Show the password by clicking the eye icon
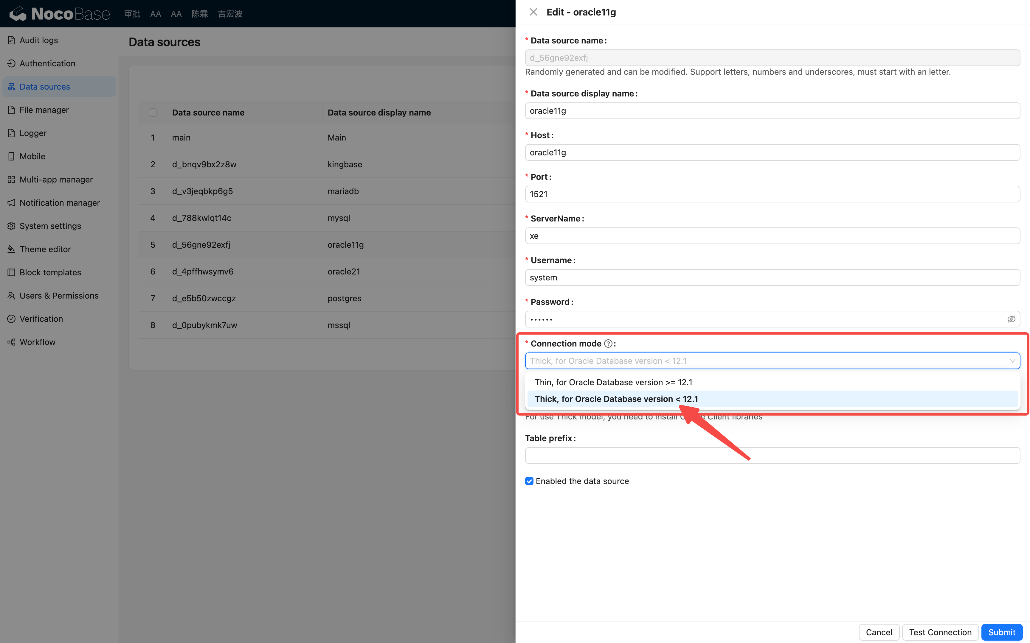This screenshot has height=643, width=1030. coord(1011,319)
